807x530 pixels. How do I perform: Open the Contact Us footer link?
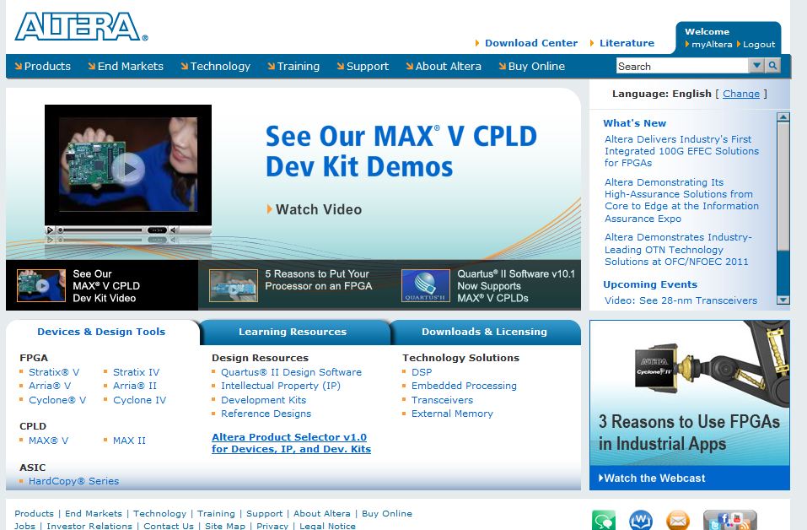coord(169,526)
